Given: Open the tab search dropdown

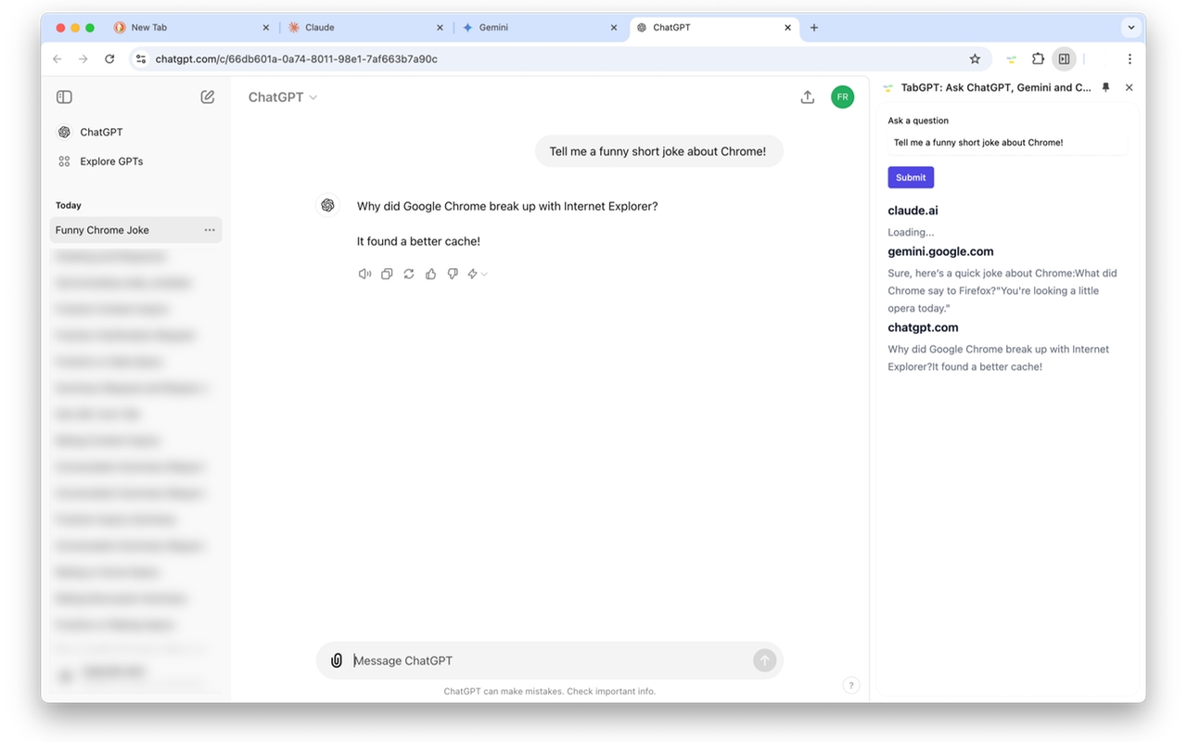Looking at the screenshot, I should coord(1130,28).
